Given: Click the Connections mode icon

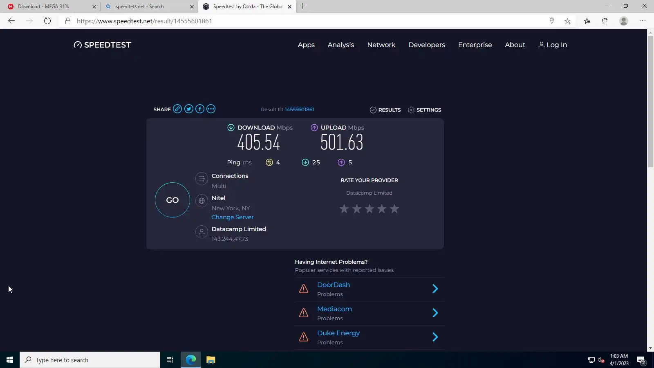Looking at the screenshot, I should pyautogui.click(x=202, y=179).
